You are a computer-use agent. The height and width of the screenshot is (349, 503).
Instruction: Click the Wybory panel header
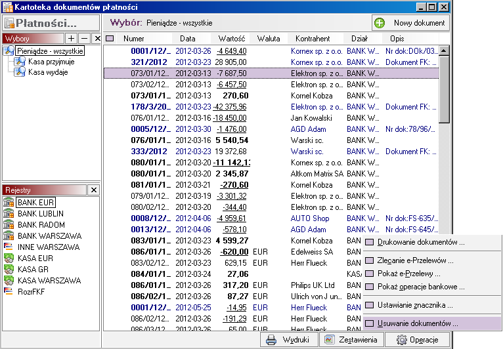tap(33, 39)
